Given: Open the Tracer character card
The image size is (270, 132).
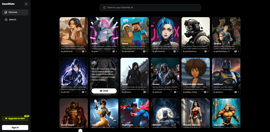Looking at the screenshot, I should point(104,113).
